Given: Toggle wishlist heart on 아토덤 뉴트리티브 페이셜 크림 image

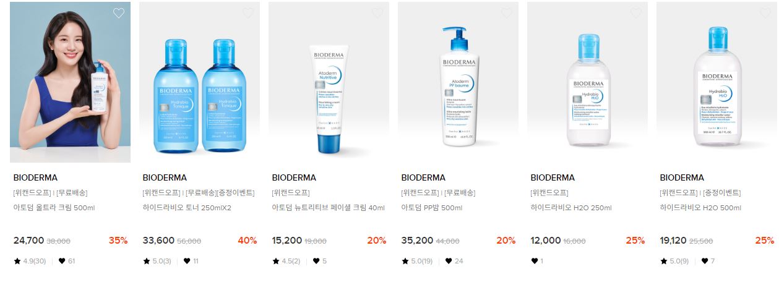Looking at the screenshot, I should click(377, 13).
